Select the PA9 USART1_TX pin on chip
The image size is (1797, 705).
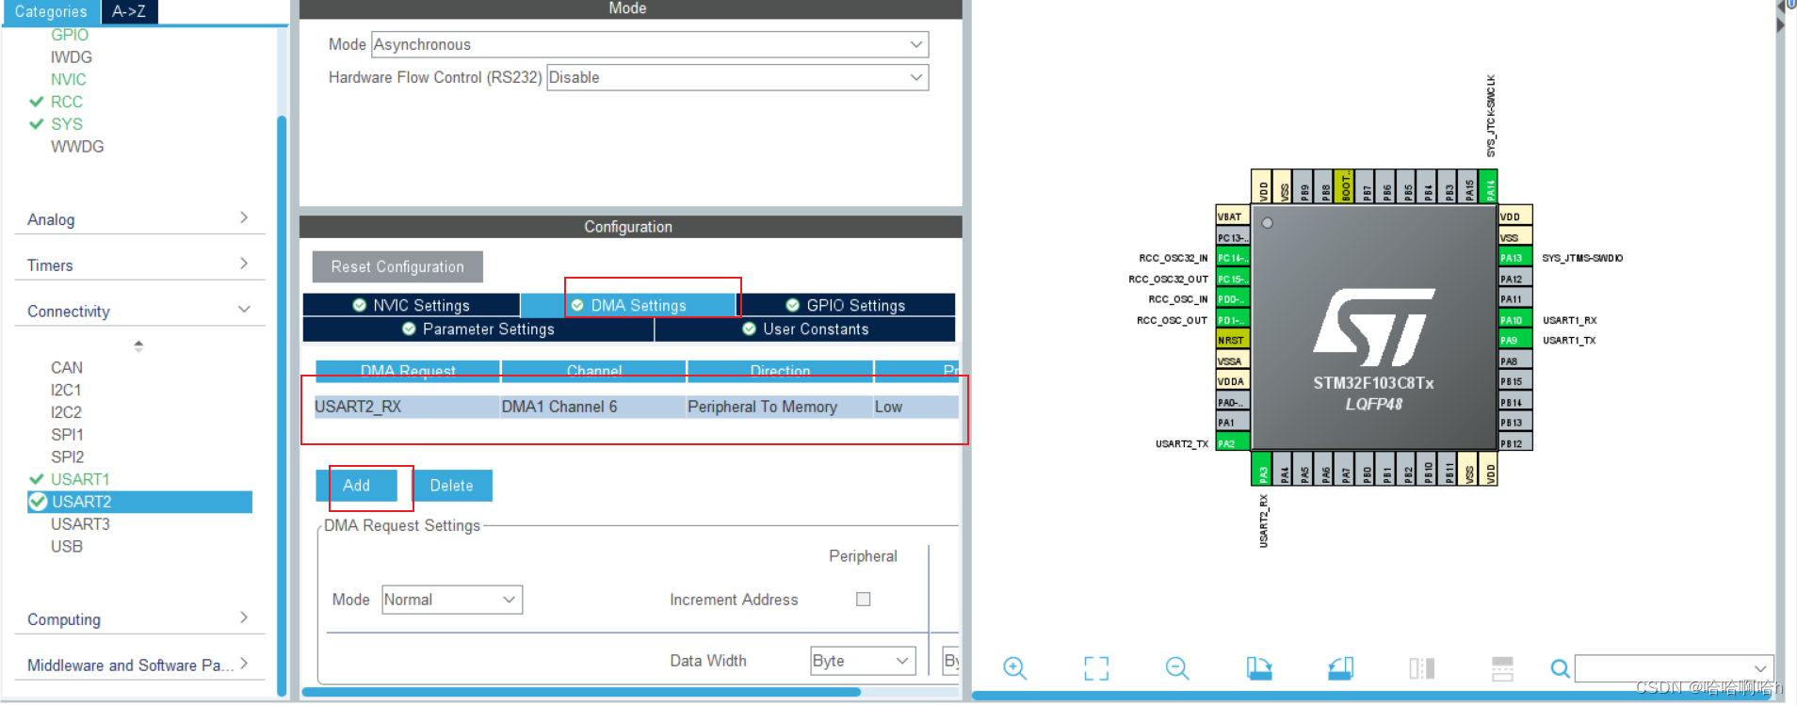1514,341
